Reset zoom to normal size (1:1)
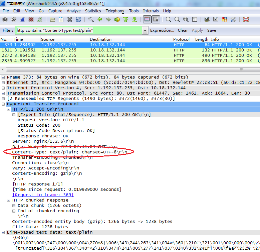This screenshot has height=252, width=260. click(x=186, y=19)
